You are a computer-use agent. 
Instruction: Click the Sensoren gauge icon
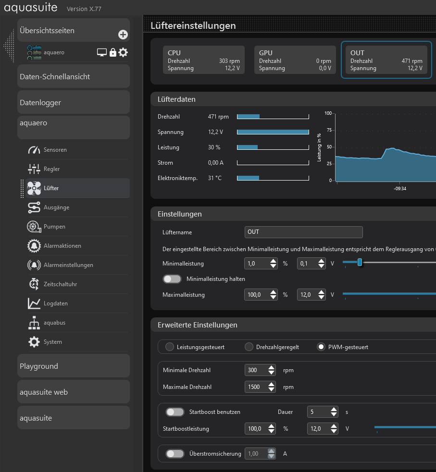pos(34,150)
